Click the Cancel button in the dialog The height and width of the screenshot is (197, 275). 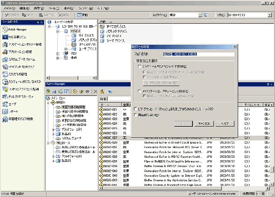click(x=204, y=124)
